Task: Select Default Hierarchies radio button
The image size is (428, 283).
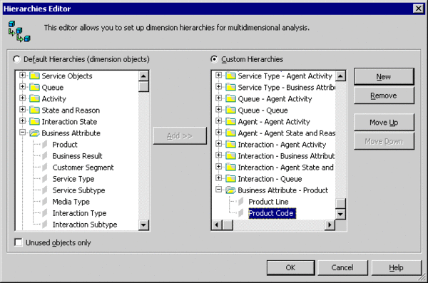Action: [16, 59]
